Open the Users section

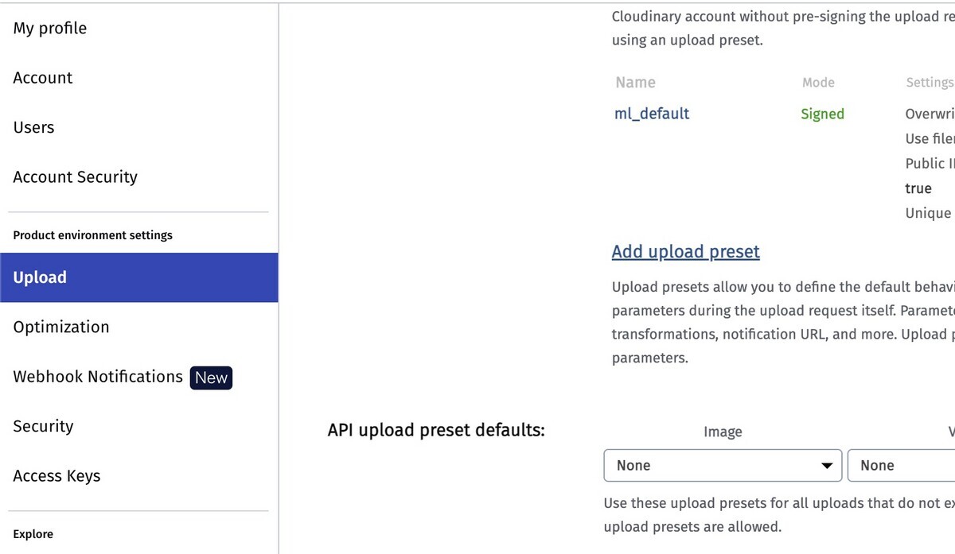tap(33, 127)
